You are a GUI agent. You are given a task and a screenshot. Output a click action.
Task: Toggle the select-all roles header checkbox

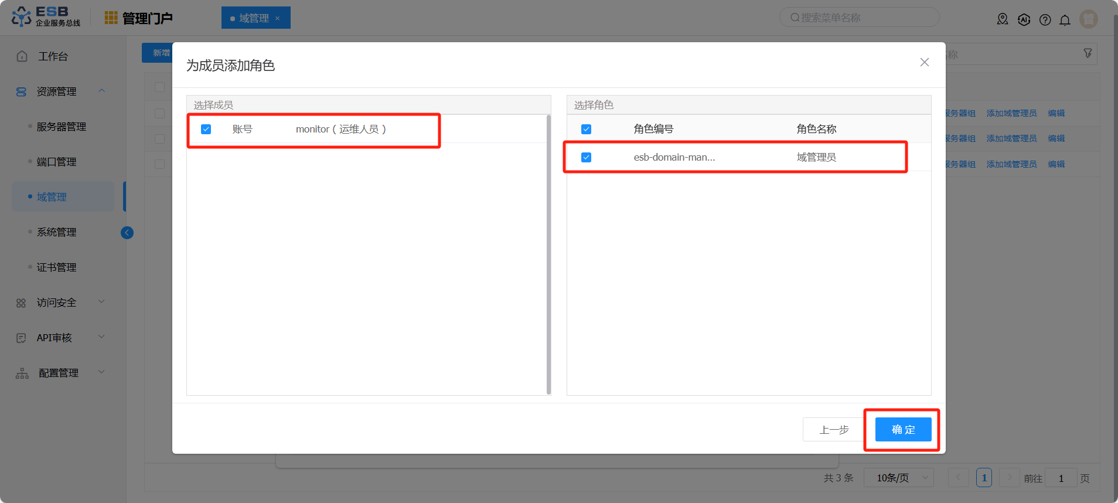586,129
